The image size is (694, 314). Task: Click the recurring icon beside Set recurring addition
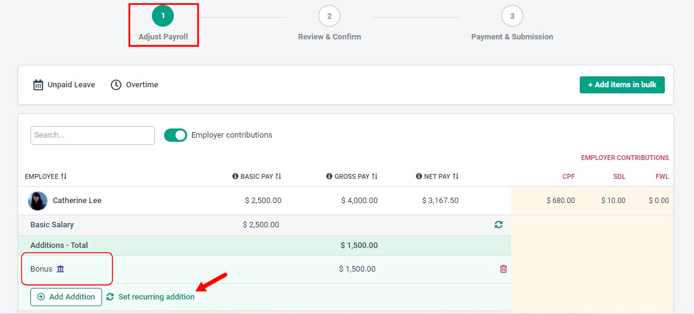point(110,297)
